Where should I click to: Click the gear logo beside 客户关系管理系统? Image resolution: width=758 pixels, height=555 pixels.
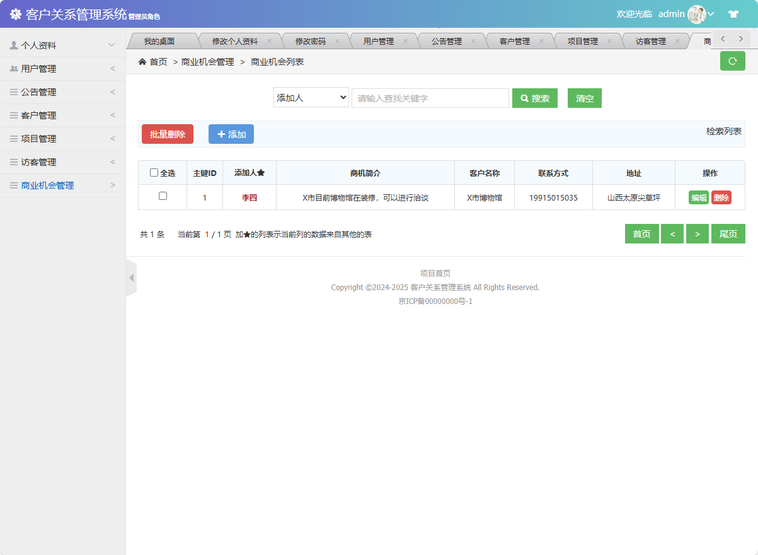click(x=16, y=13)
